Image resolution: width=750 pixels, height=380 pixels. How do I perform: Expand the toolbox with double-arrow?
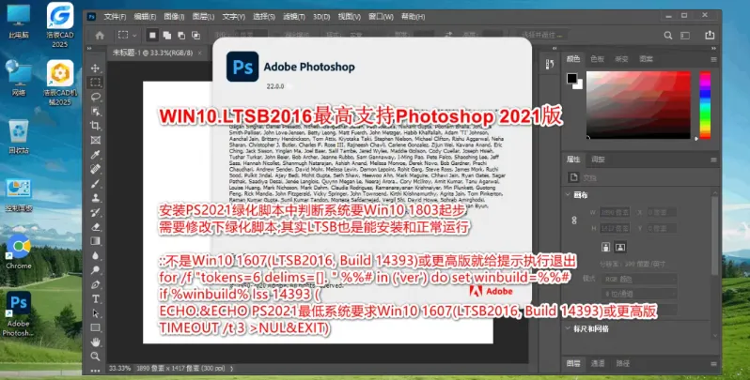(x=89, y=49)
